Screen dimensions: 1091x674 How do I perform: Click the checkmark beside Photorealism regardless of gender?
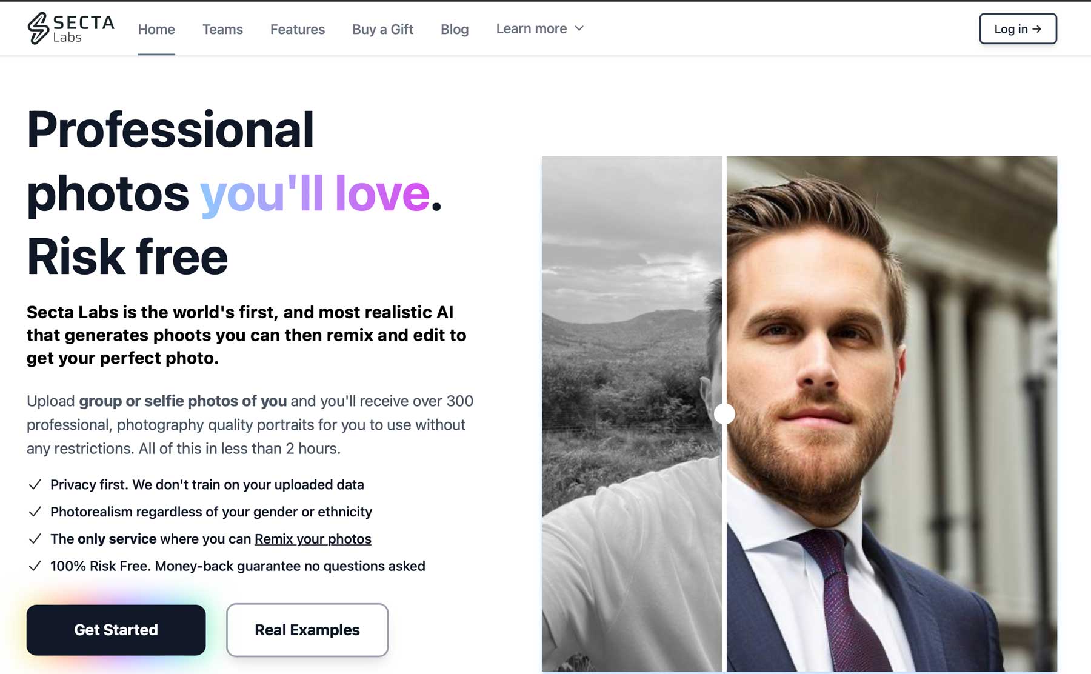click(34, 512)
